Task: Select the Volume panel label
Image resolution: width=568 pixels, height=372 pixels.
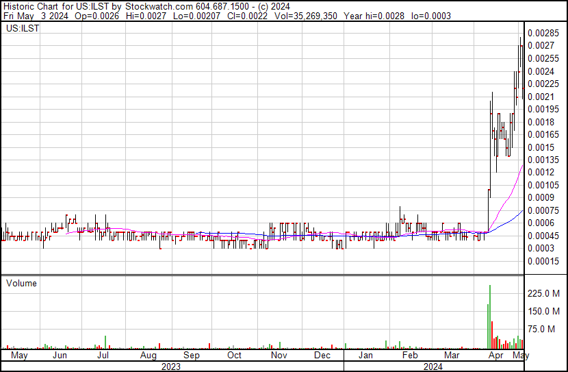Action: pos(21,283)
